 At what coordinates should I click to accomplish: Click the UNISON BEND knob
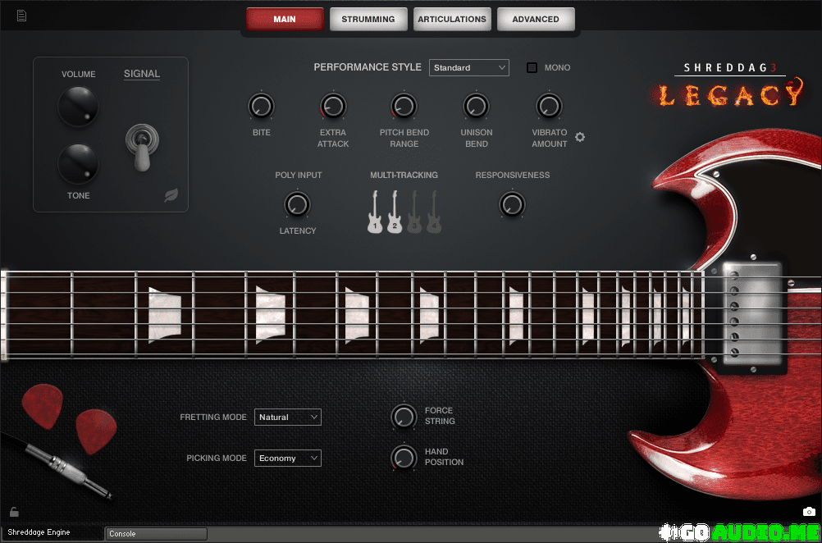[x=476, y=107]
